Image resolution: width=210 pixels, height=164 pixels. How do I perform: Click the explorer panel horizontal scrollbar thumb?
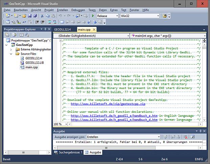coord(23,152)
